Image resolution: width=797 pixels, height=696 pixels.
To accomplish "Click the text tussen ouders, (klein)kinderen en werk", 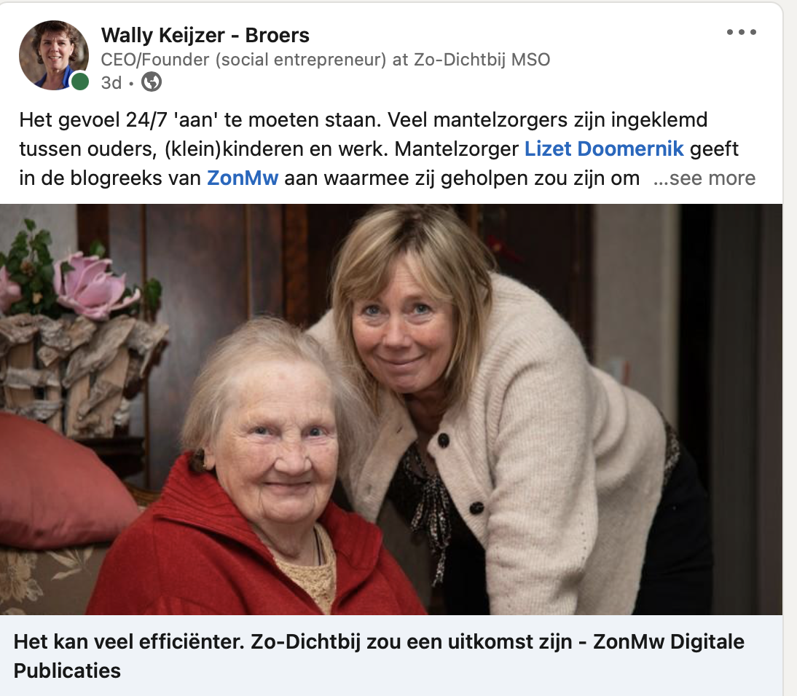I will click(204, 149).
